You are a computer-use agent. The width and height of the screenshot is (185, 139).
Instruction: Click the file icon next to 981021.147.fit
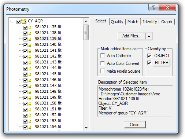pyautogui.click(x=30, y=86)
